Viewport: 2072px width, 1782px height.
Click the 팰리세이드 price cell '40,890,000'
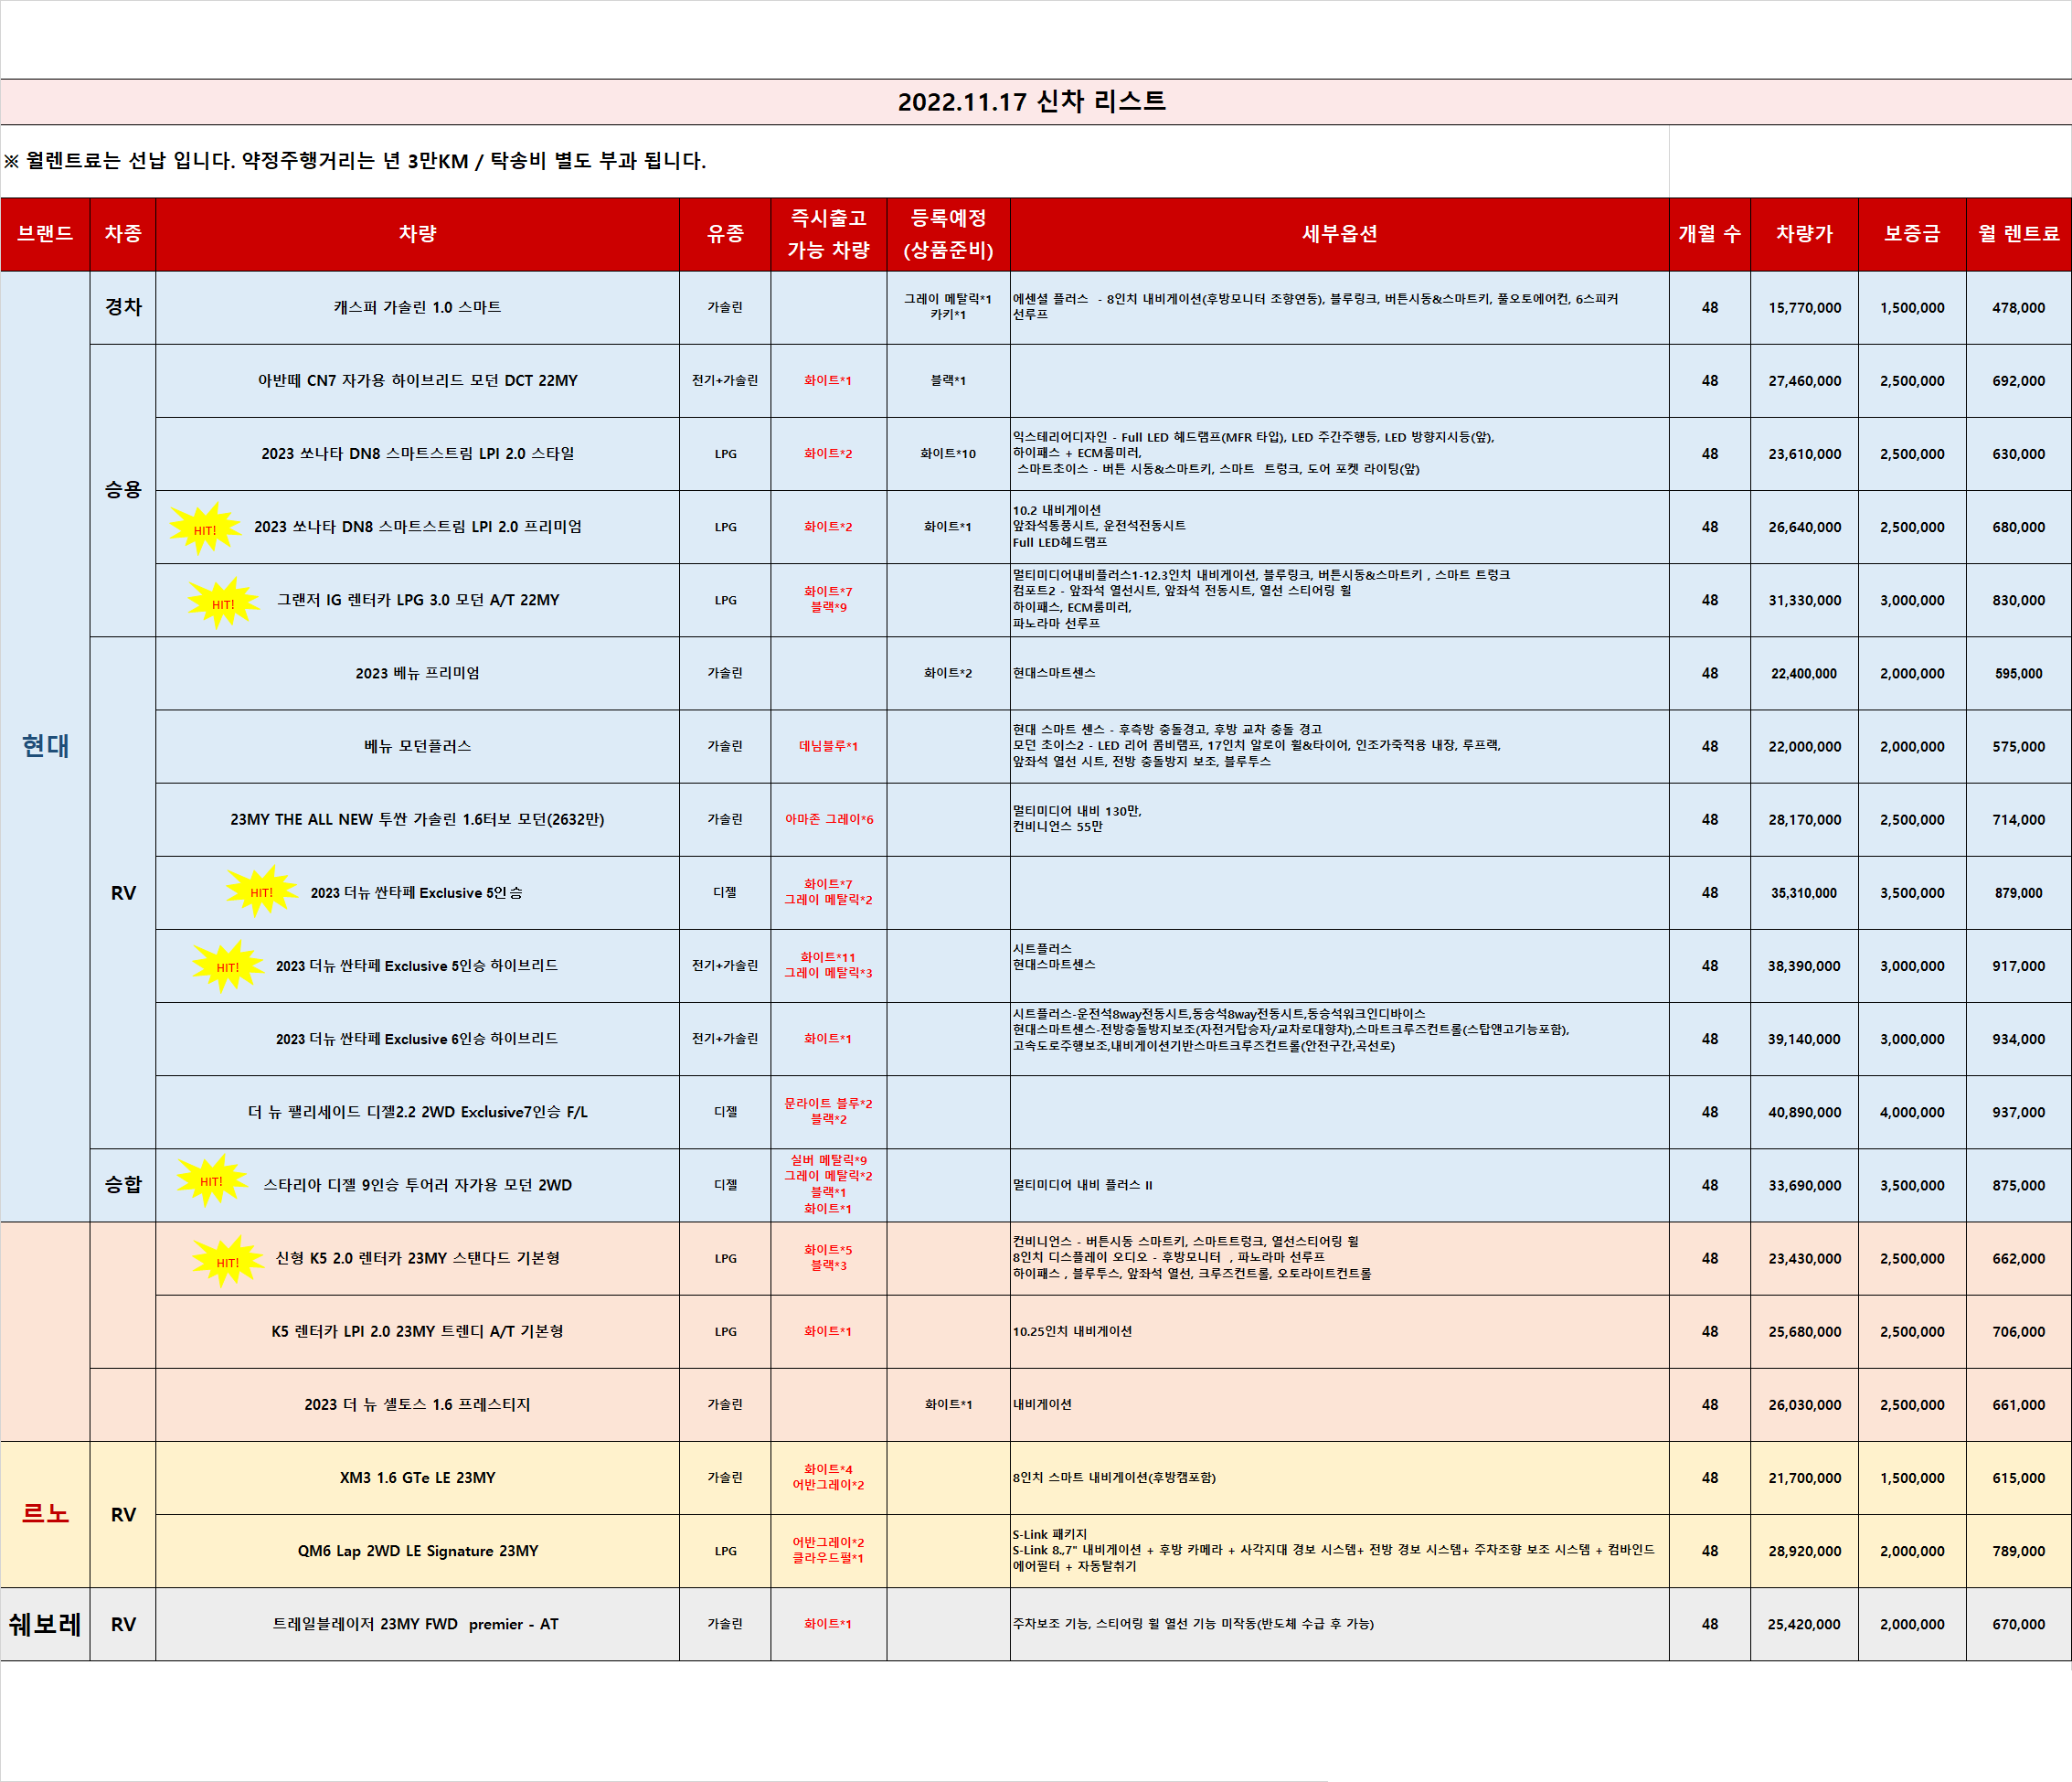coord(1804,1112)
